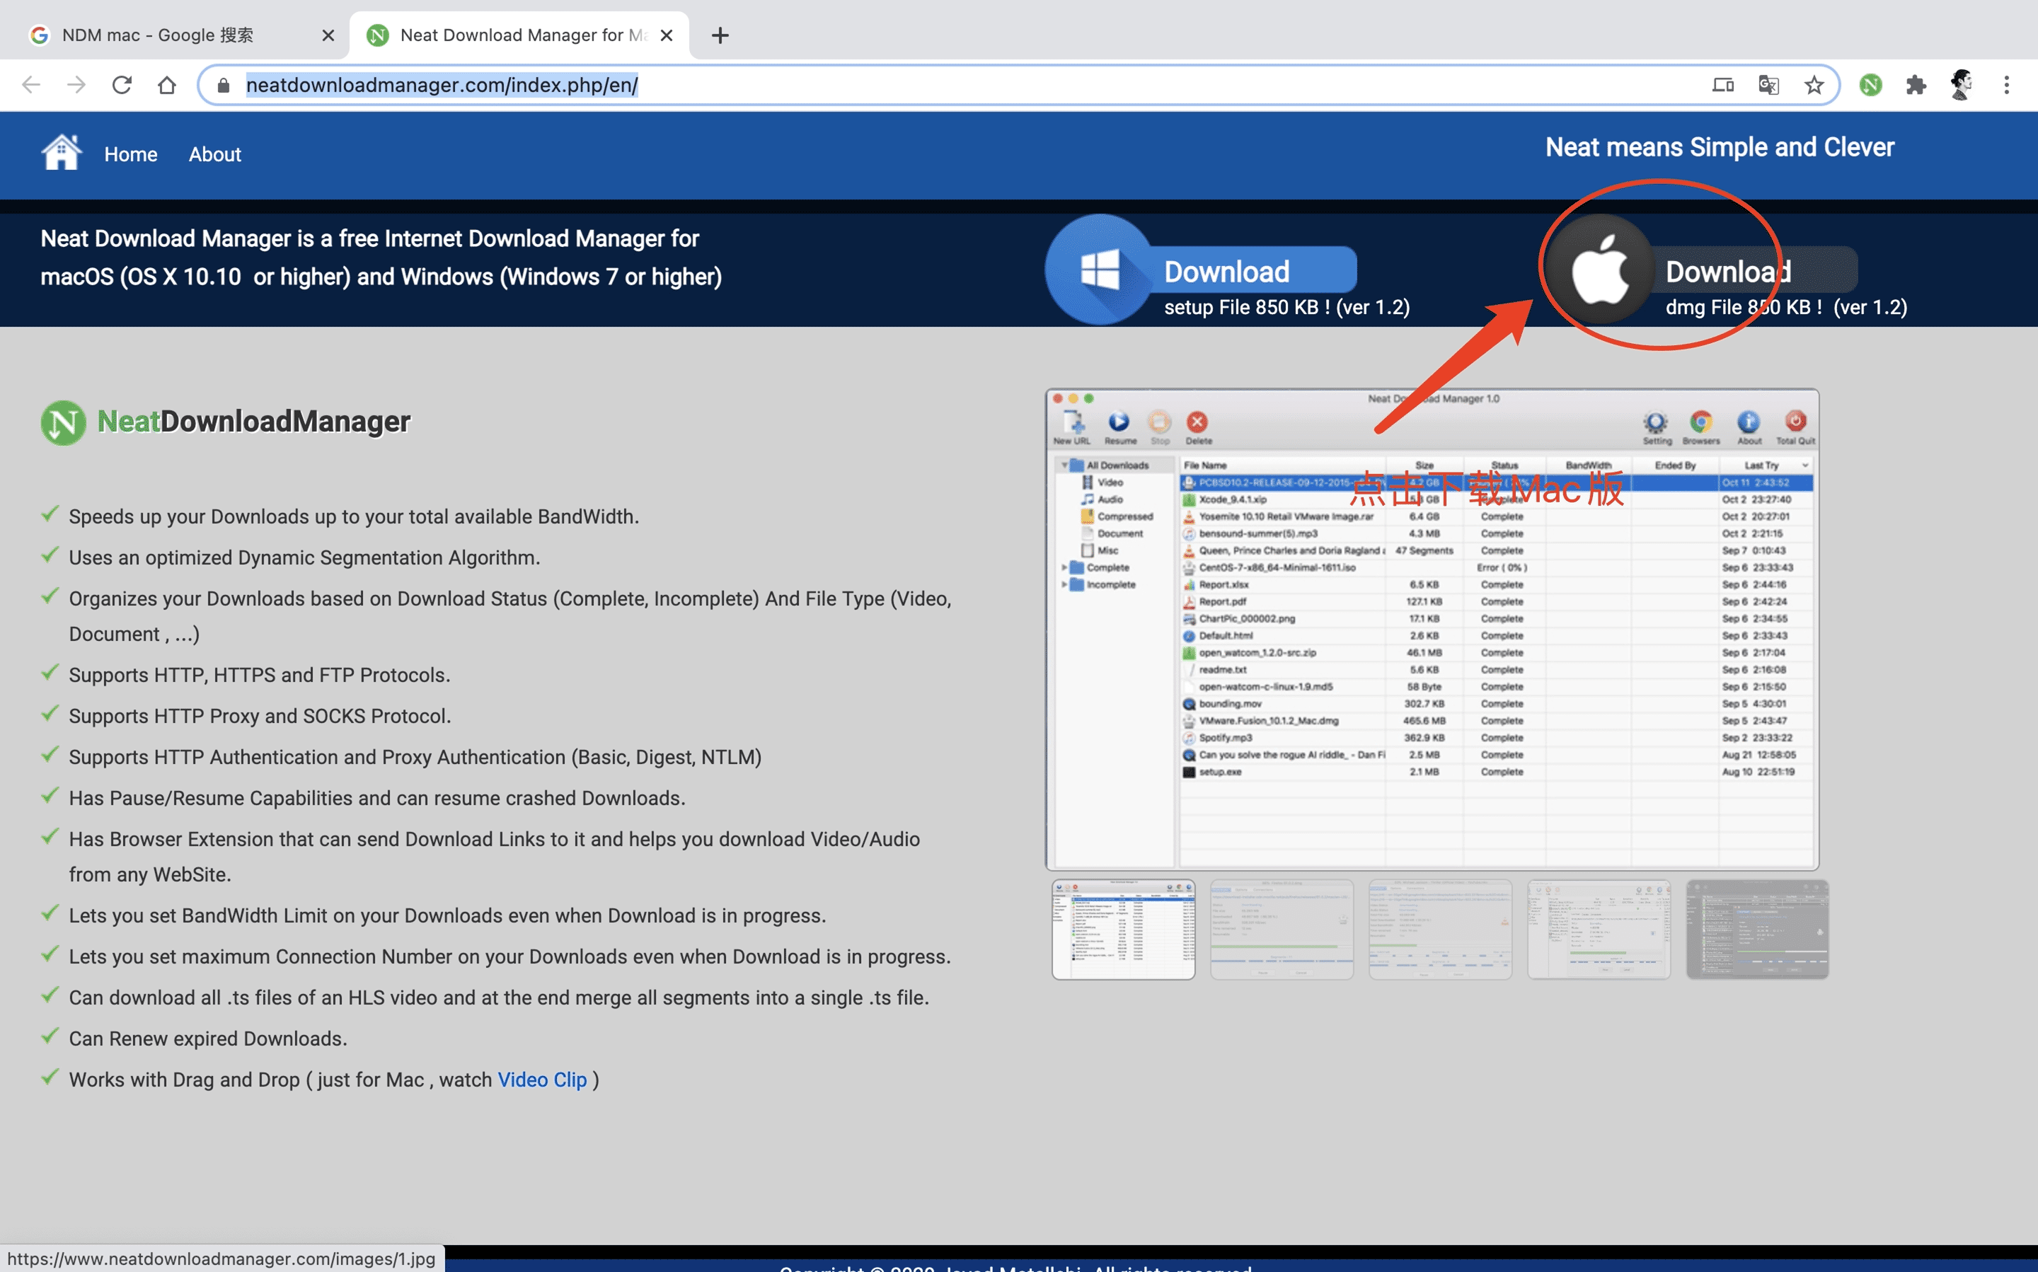Screen dimensions: 2038x1272
Task: Click the house logo icon on site
Action: click(62, 152)
